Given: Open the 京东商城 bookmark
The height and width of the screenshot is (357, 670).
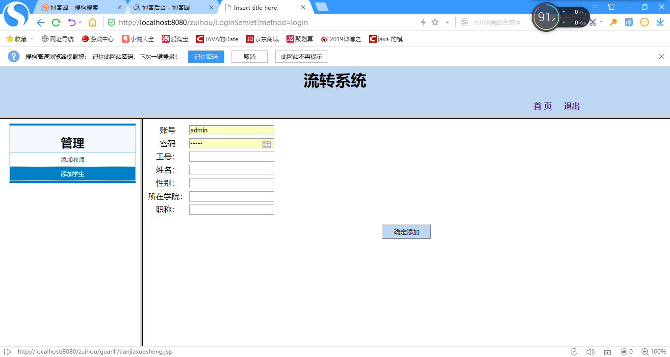Looking at the screenshot, I should pyautogui.click(x=262, y=39).
